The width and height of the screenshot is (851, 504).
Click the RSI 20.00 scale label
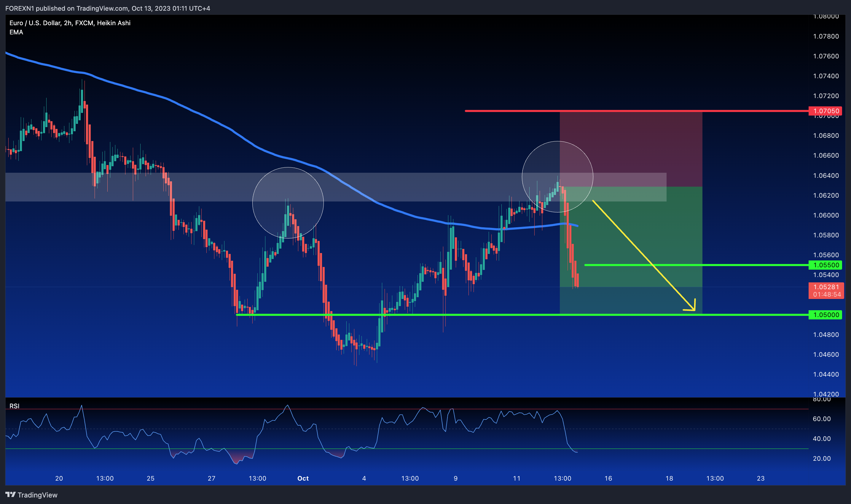coord(822,458)
